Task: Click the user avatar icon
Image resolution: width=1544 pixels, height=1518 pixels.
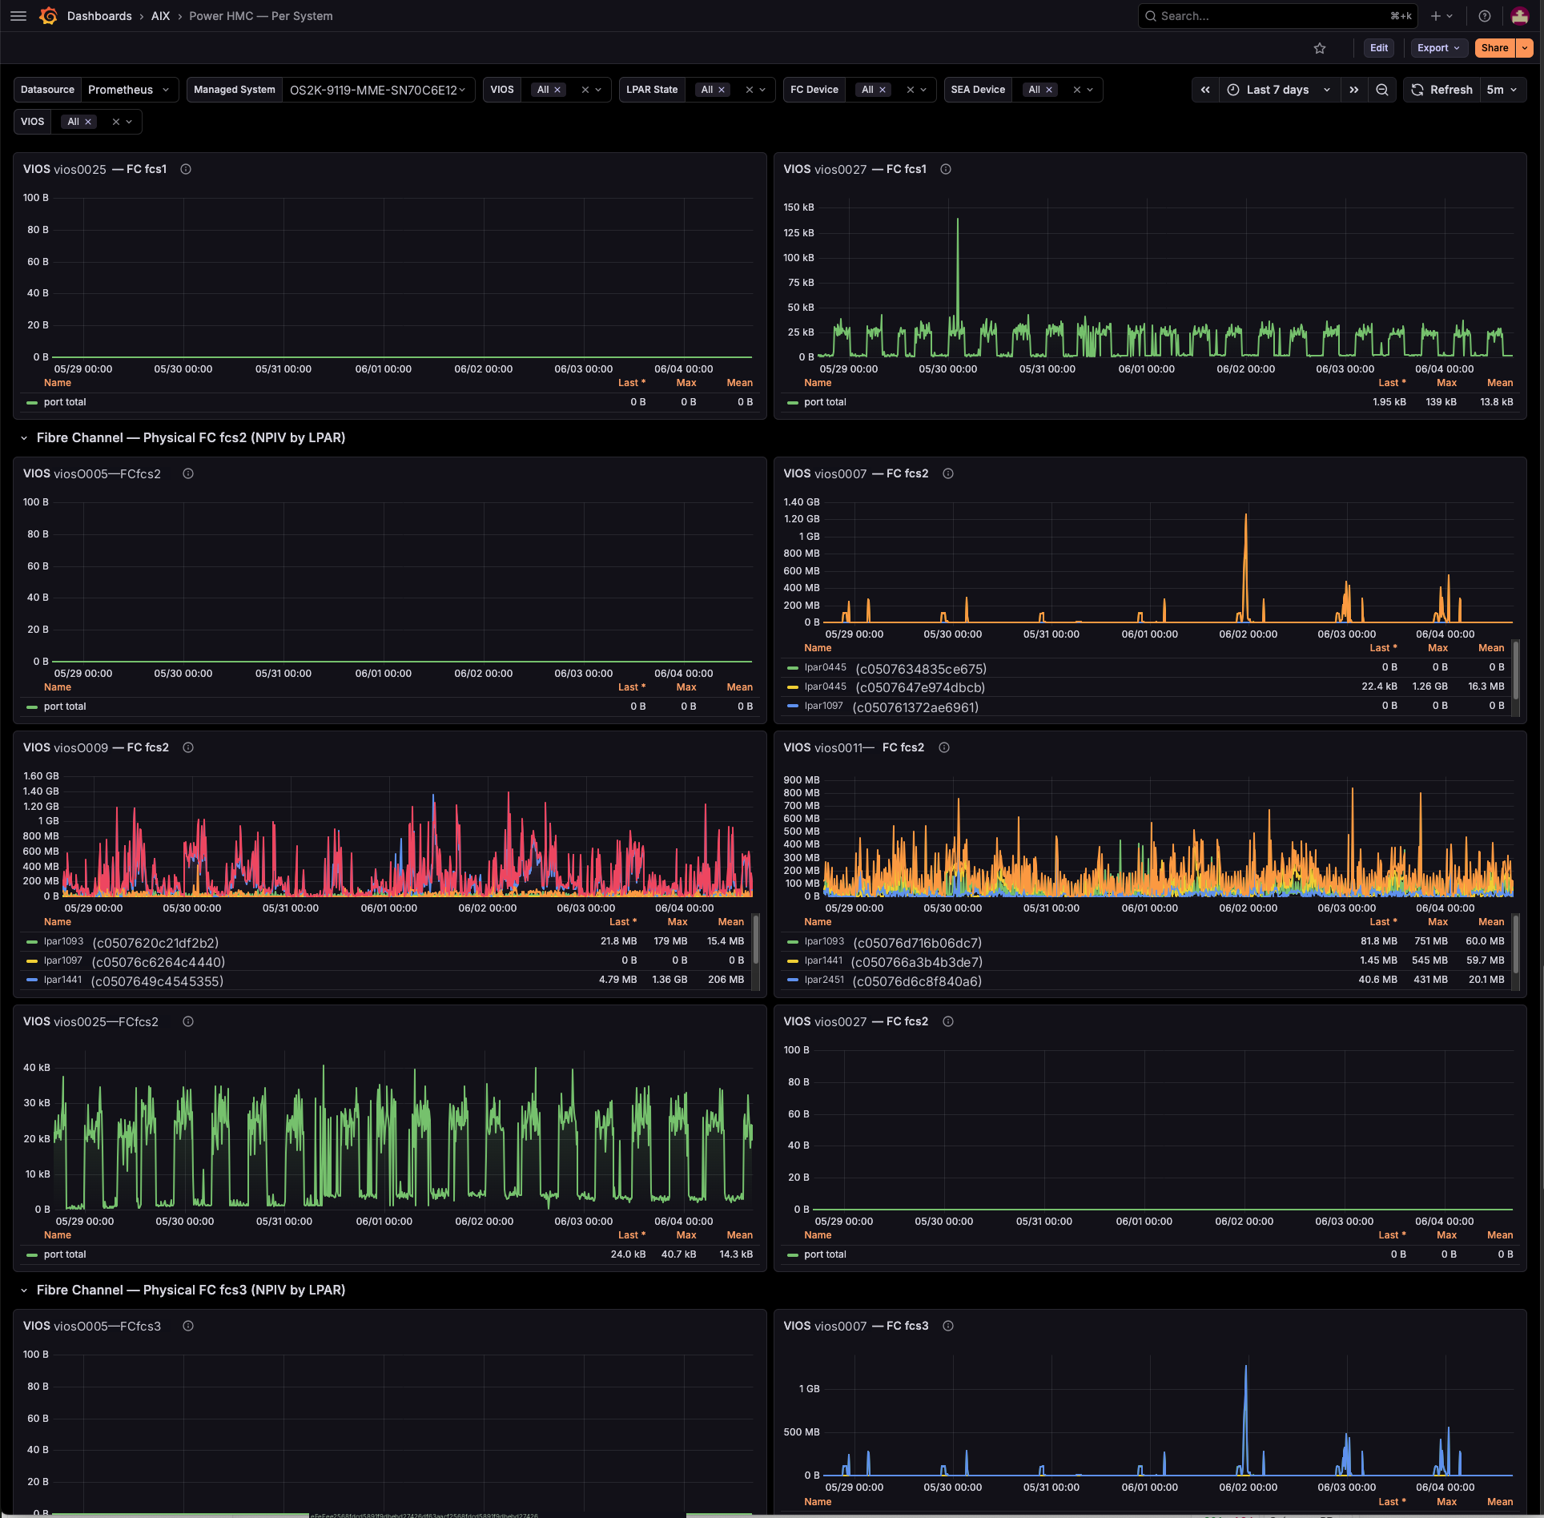Action: [1520, 16]
